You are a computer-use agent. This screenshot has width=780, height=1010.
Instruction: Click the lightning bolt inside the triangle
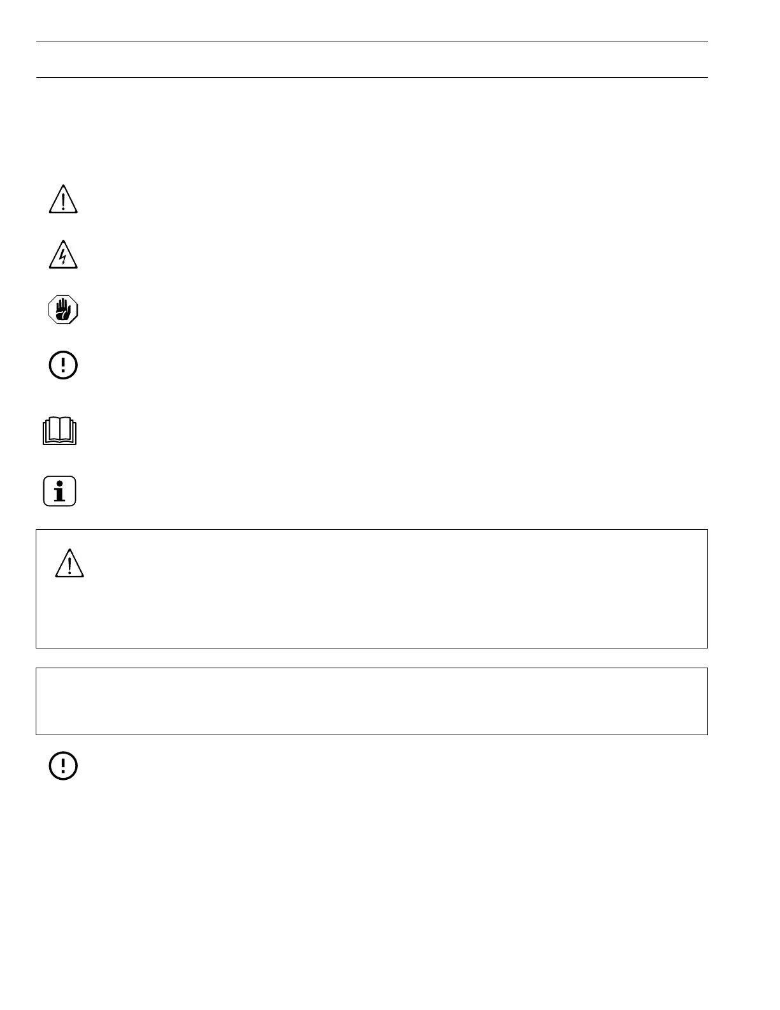pyautogui.click(x=62, y=257)
